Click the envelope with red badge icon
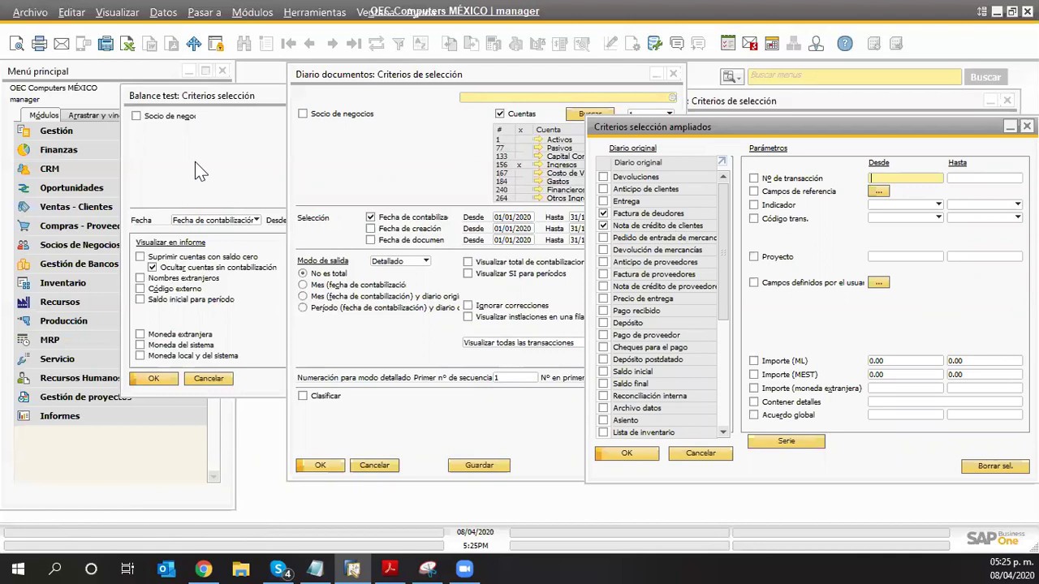 750,44
